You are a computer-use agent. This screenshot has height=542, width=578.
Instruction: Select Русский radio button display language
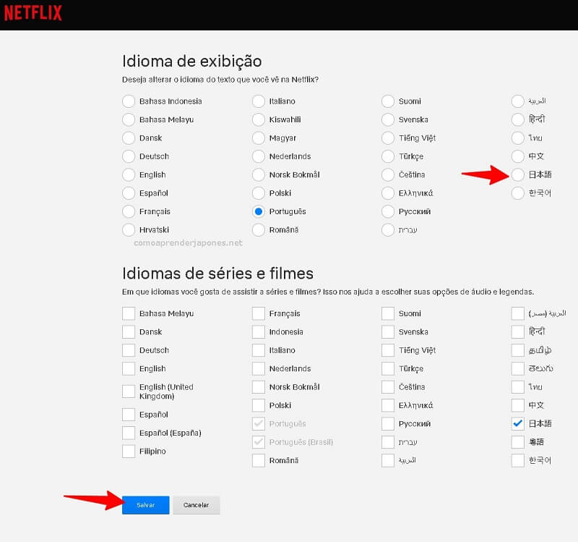click(388, 211)
